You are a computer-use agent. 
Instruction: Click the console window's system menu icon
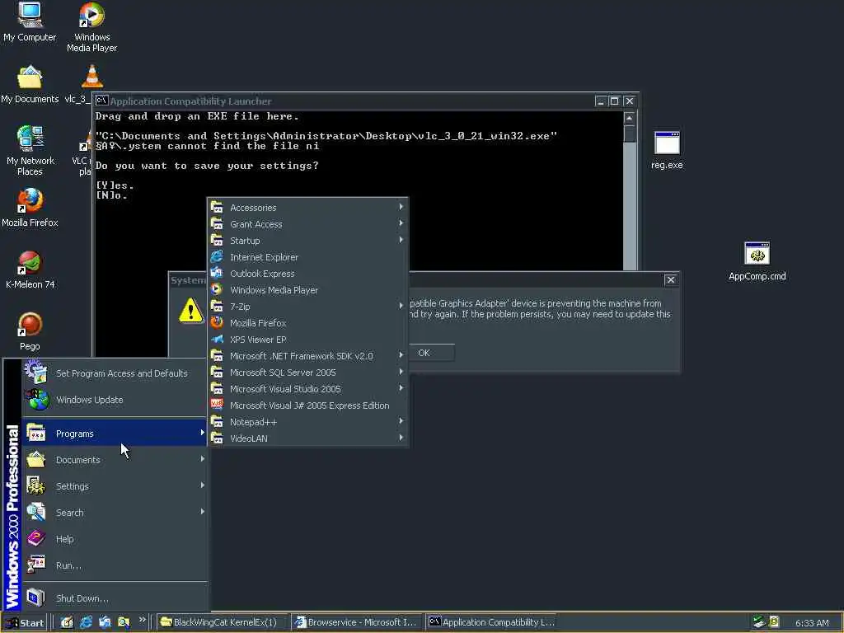click(101, 101)
